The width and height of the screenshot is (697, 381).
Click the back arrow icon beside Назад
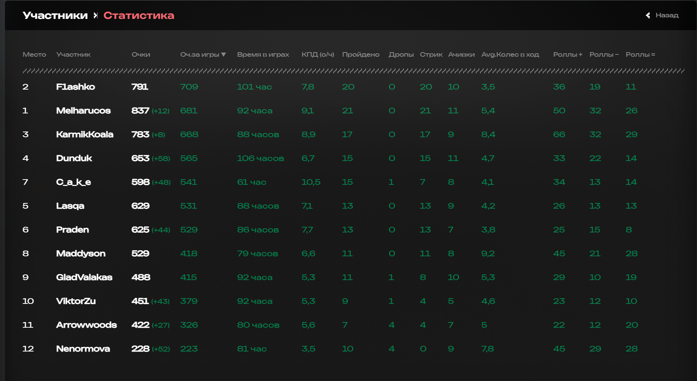tap(648, 15)
